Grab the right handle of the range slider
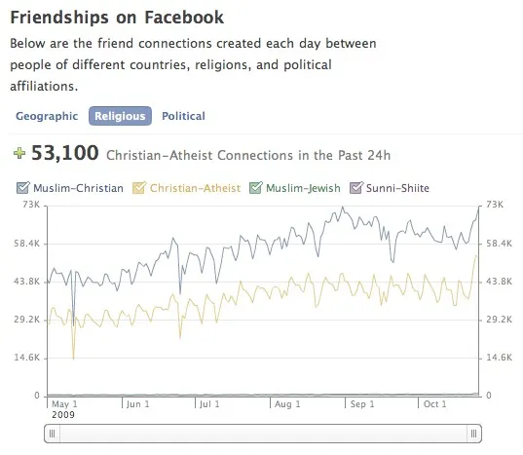 (x=473, y=434)
